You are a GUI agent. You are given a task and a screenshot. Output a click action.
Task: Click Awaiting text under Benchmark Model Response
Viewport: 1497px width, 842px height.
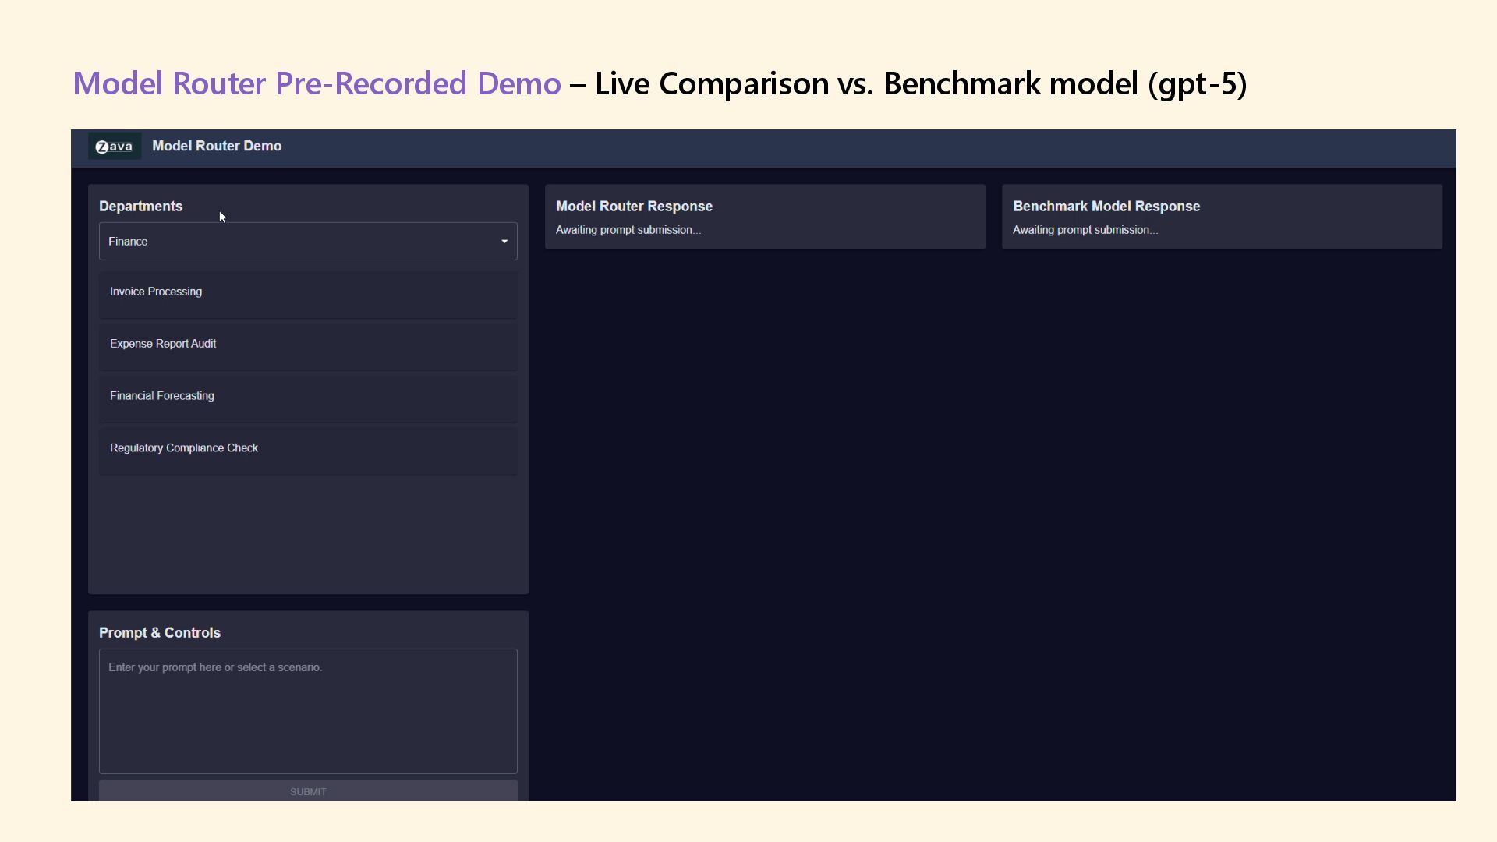(x=1085, y=230)
